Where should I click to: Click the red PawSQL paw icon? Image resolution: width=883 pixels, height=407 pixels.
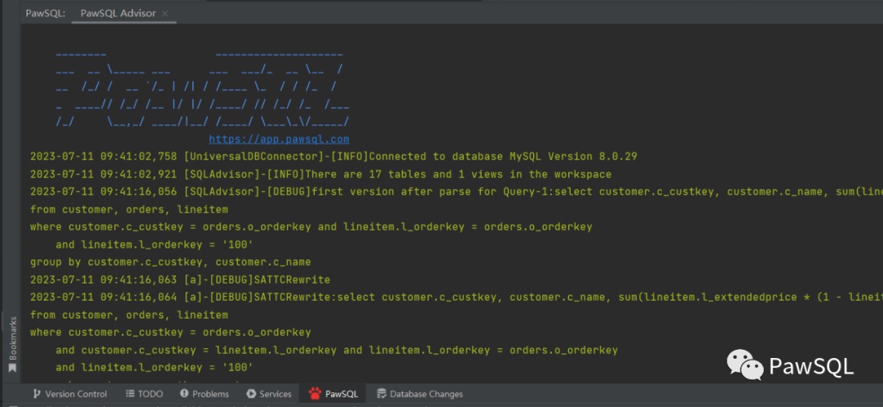[x=315, y=394]
